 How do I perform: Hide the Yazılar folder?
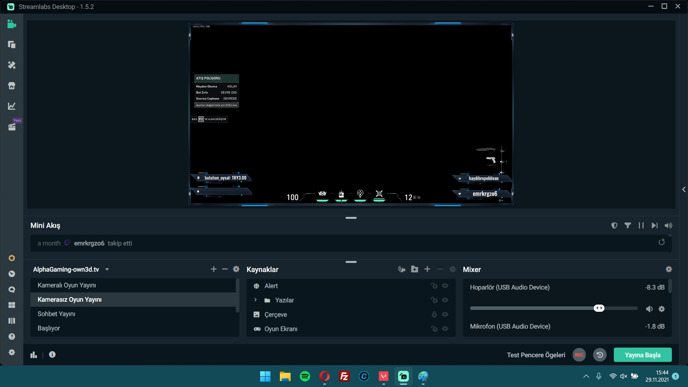[445, 300]
